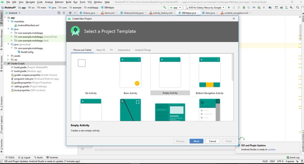The height and width of the screenshot is (164, 304).
Task: Open the Terminal tool window
Action: coord(52,157)
